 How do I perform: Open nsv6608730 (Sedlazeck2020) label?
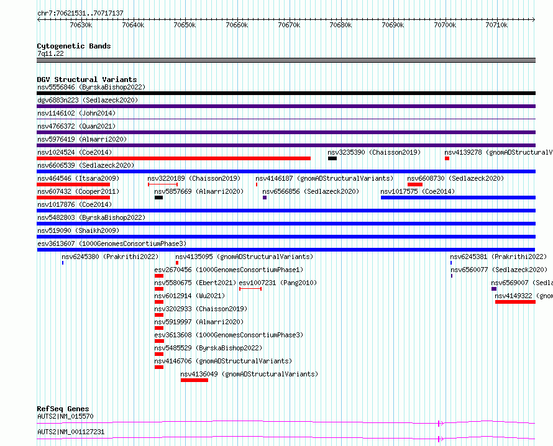(x=455, y=178)
